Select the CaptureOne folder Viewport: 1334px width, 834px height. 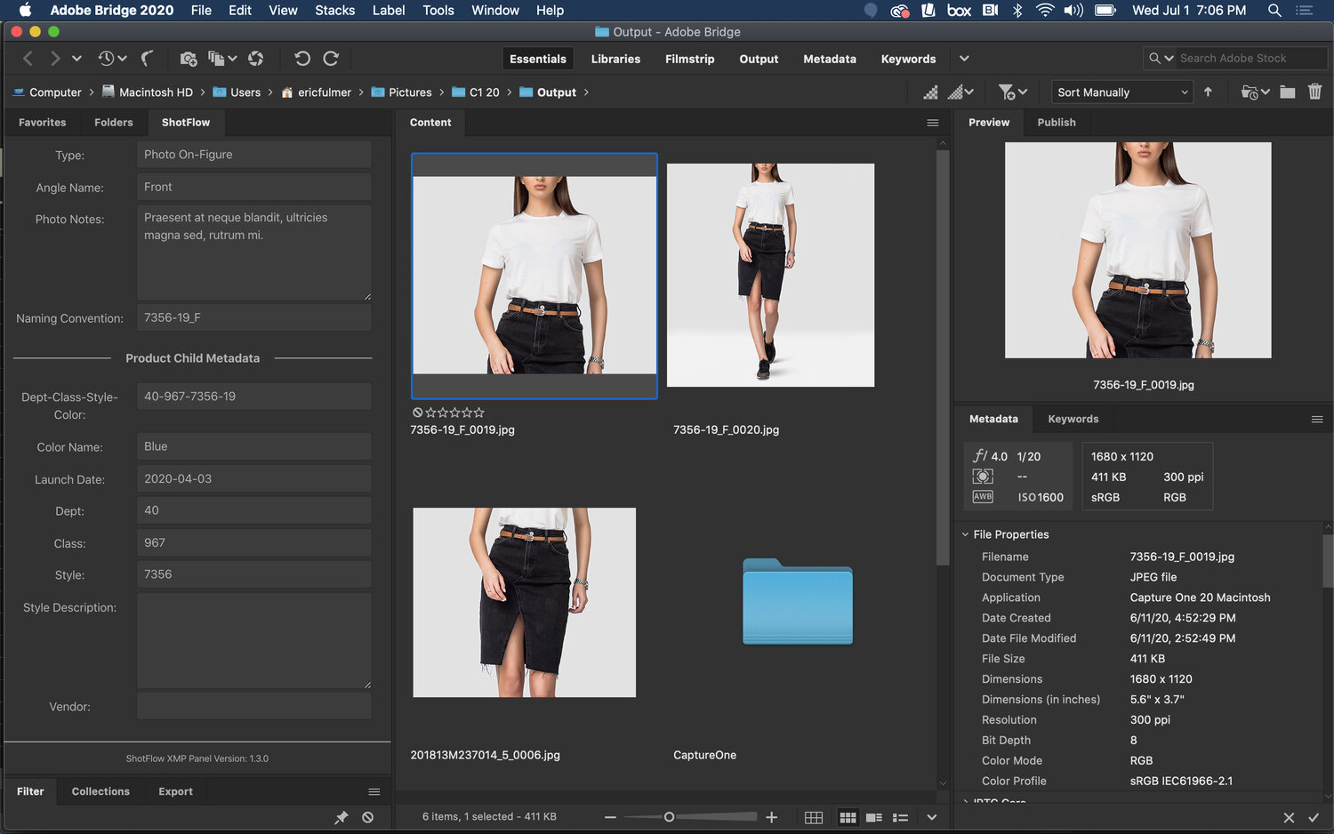point(798,601)
